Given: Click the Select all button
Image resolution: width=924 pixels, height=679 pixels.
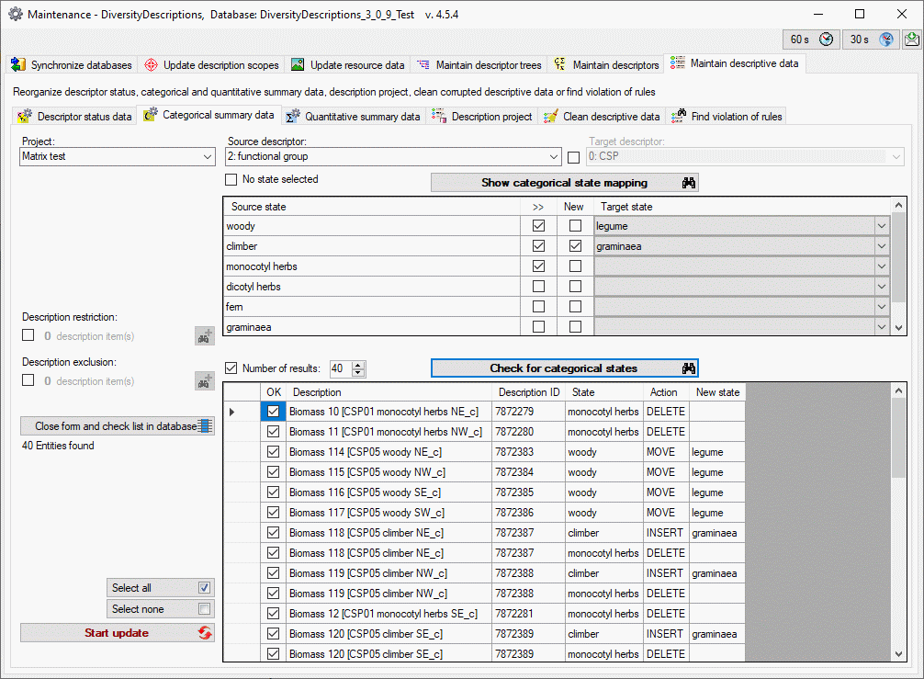Looking at the screenshot, I should (x=161, y=588).
